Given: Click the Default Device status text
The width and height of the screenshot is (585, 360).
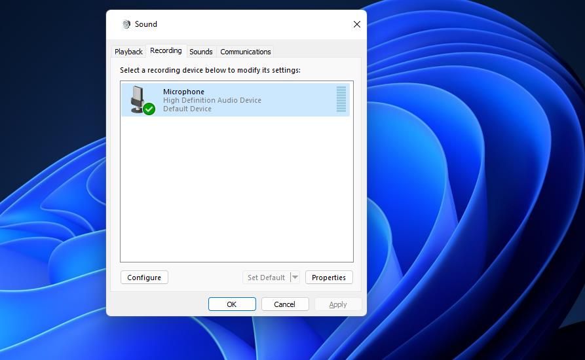Looking at the screenshot, I should 187,109.
